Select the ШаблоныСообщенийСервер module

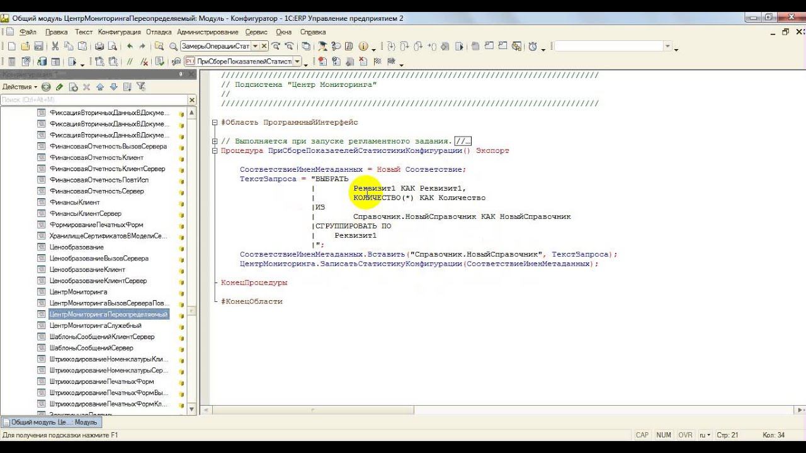91,348
